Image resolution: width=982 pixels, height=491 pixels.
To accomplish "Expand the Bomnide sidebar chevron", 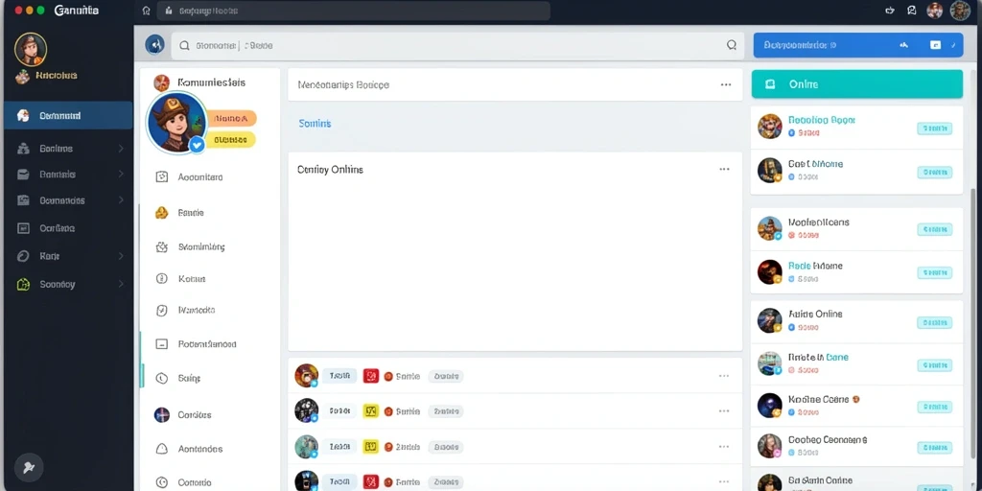I will (x=121, y=175).
